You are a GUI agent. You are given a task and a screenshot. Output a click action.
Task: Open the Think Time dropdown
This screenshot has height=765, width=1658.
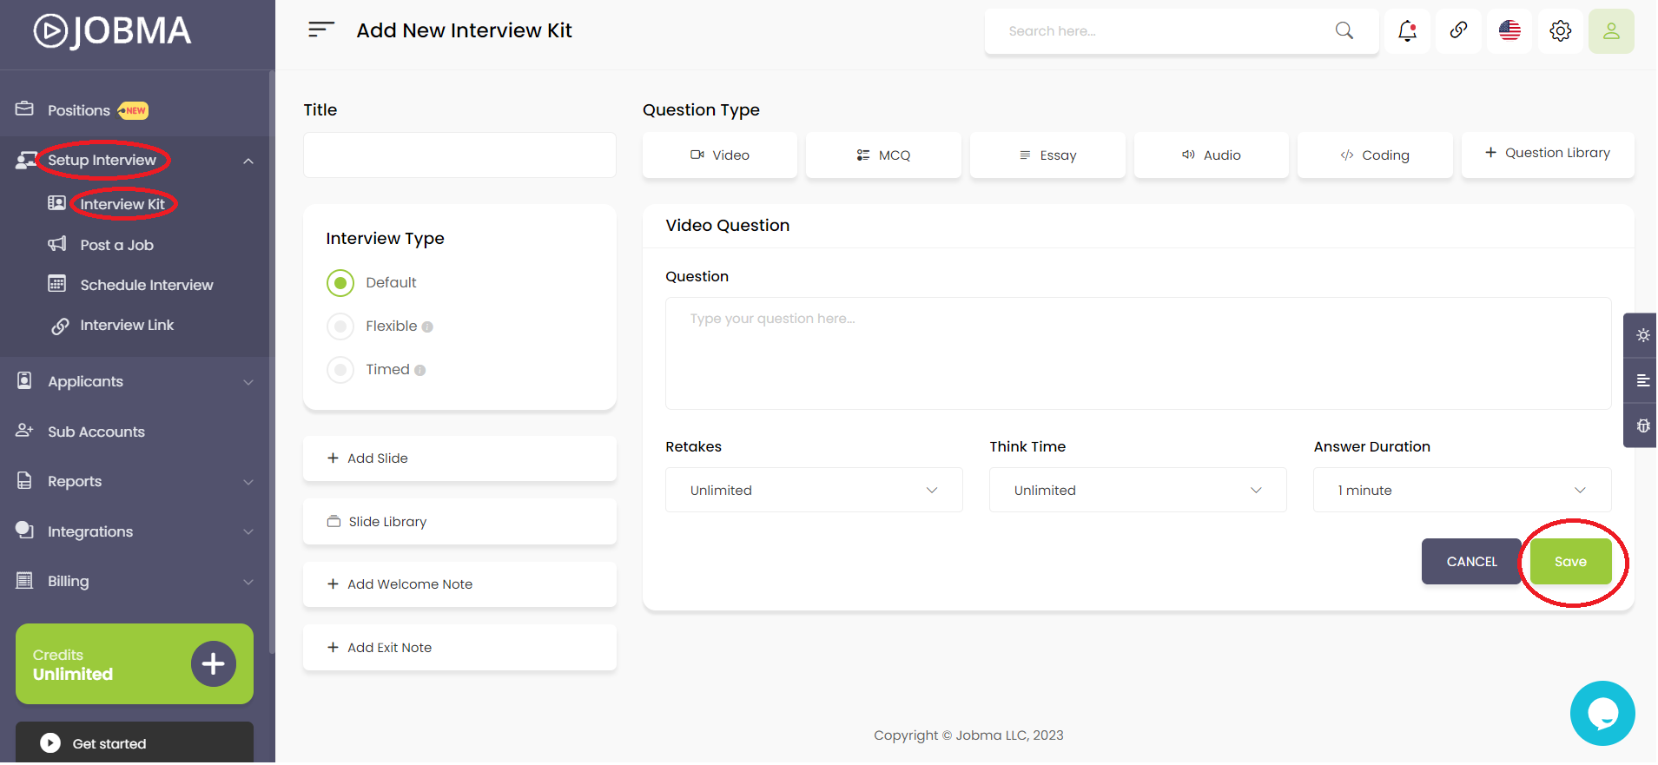point(1138,491)
